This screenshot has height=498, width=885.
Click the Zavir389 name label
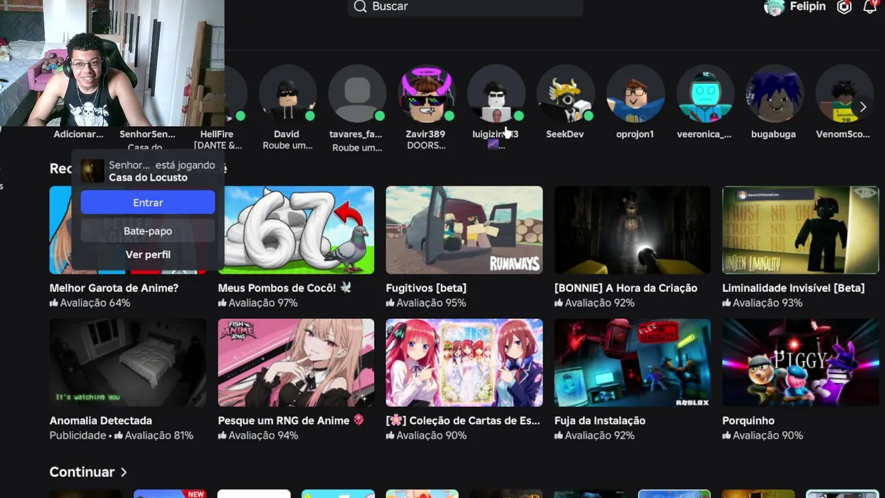[426, 134]
